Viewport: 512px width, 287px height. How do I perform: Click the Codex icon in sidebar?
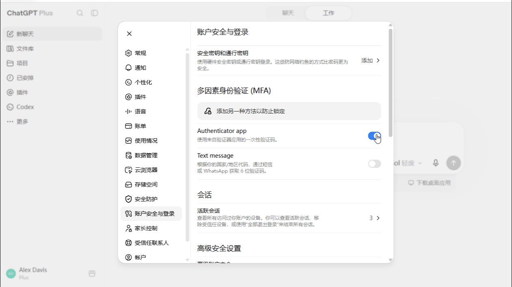(x=10, y=107)
